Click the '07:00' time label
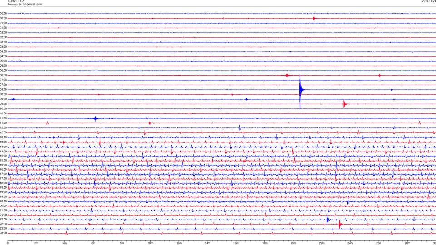The image size is (436, 245). coord(3,80)
